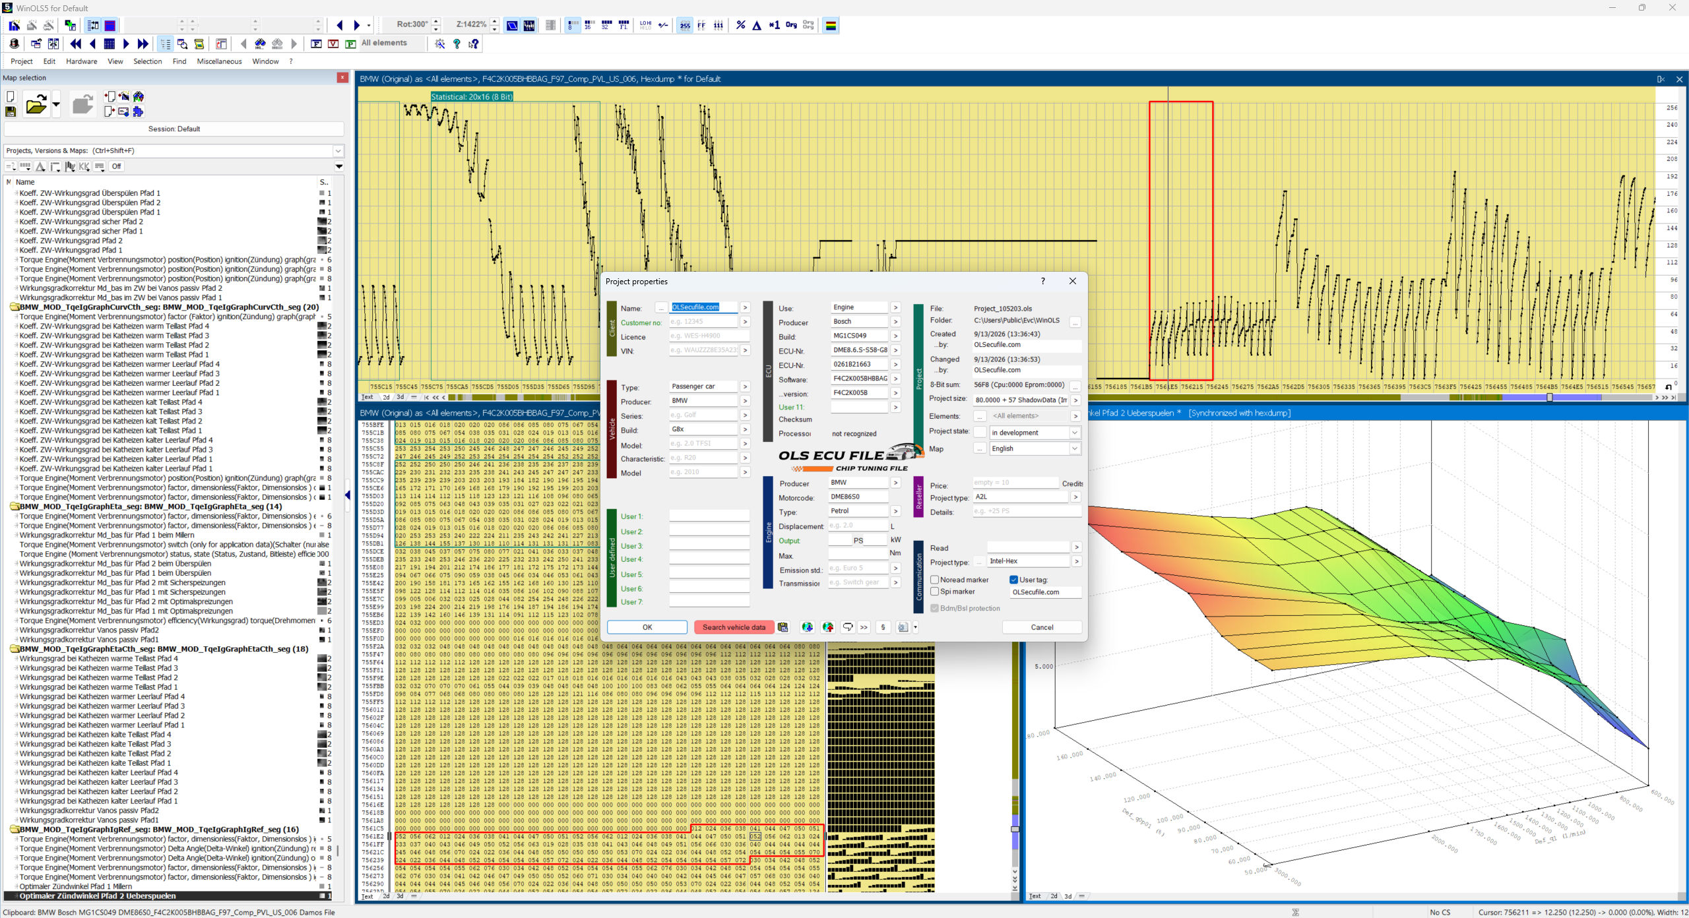The width and height of the screenshot is (1689, 918).
Task: Click Cancel in Project properties dialog
Action: point(1042,627)
